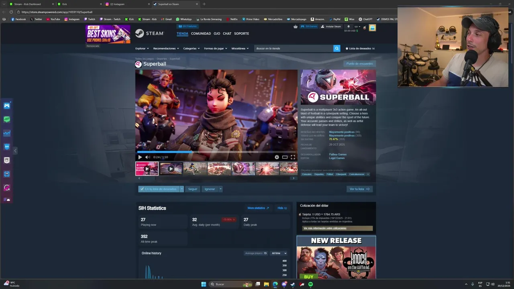
Task: Expand the Categorías dropdown
Action: click(x=191, y=49)
